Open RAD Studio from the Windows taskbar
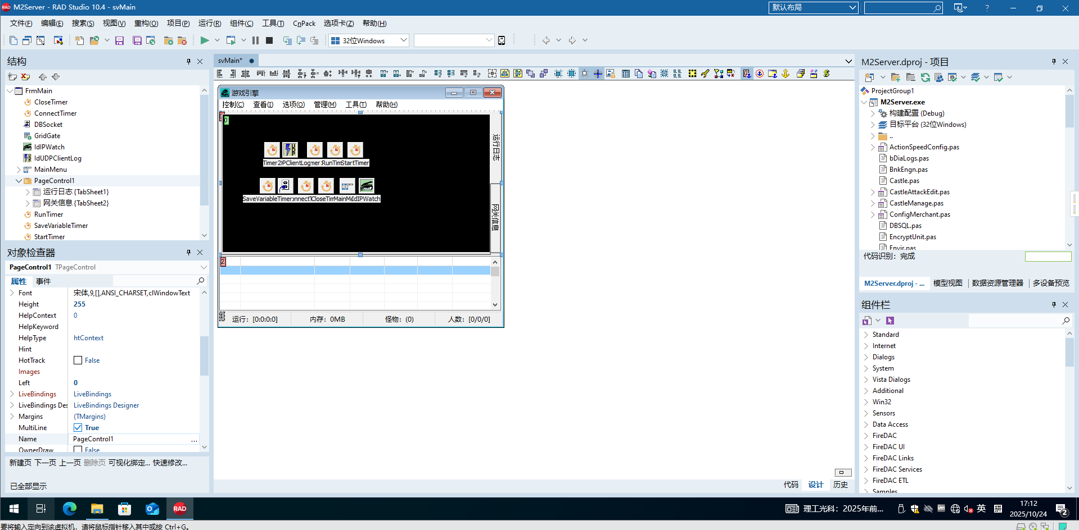 tap(180, 509)
